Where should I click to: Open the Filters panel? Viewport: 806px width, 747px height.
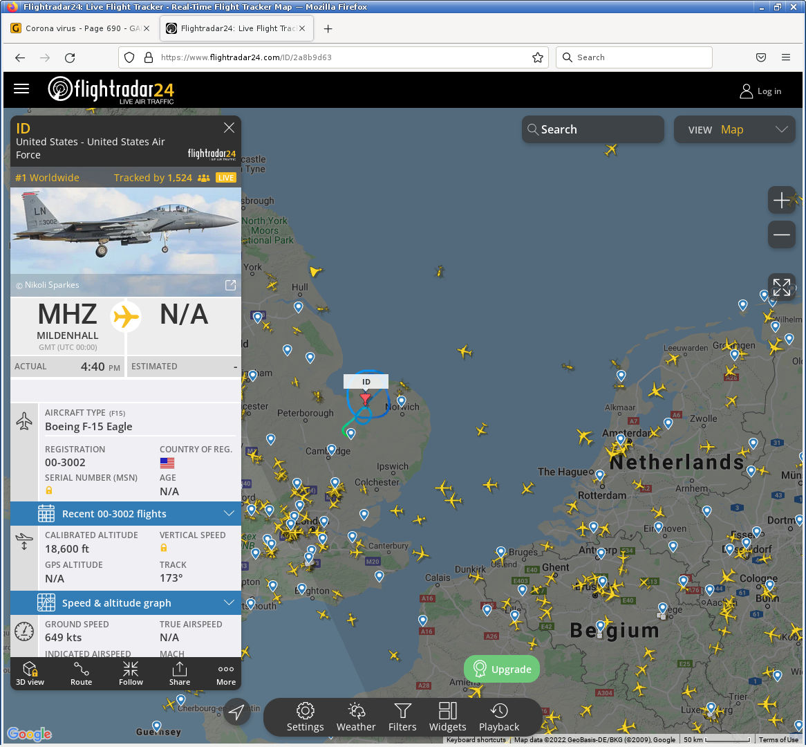(402, 717)
